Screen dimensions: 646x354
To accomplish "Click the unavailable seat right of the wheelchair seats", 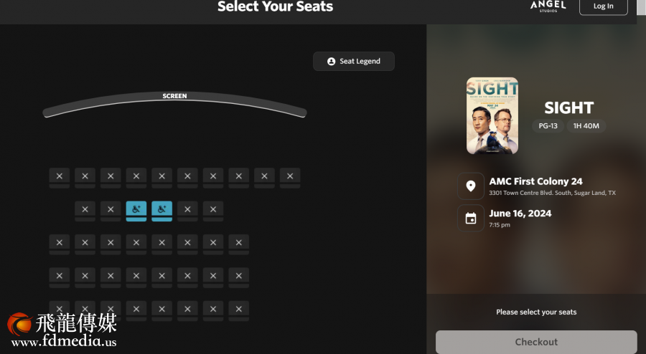I will (187, 209).
